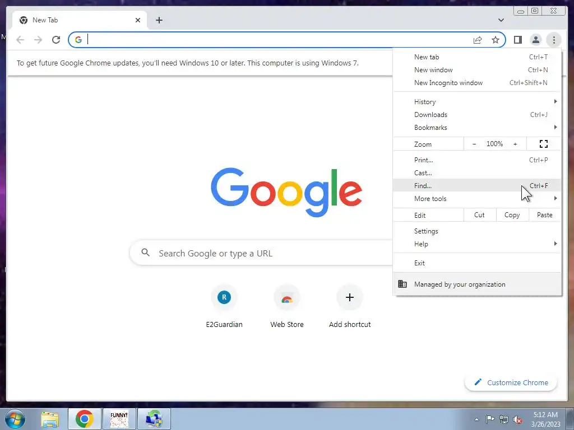Image resolution: width=574 pixels, height=430 pixels.
Task: Click Copy in the Edit row
Action: [x=512, y=215]
